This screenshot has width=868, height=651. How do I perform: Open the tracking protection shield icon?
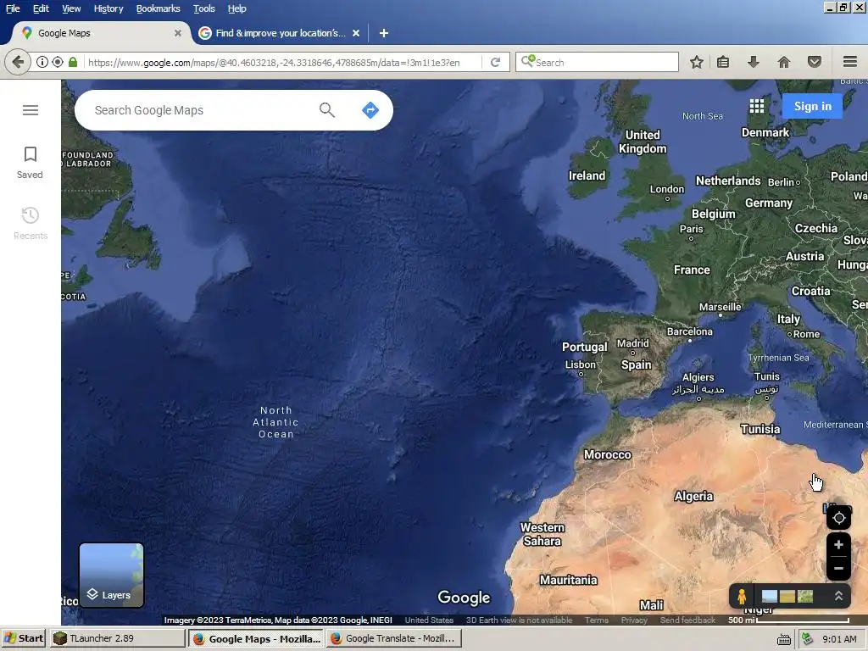coord(58,62)
